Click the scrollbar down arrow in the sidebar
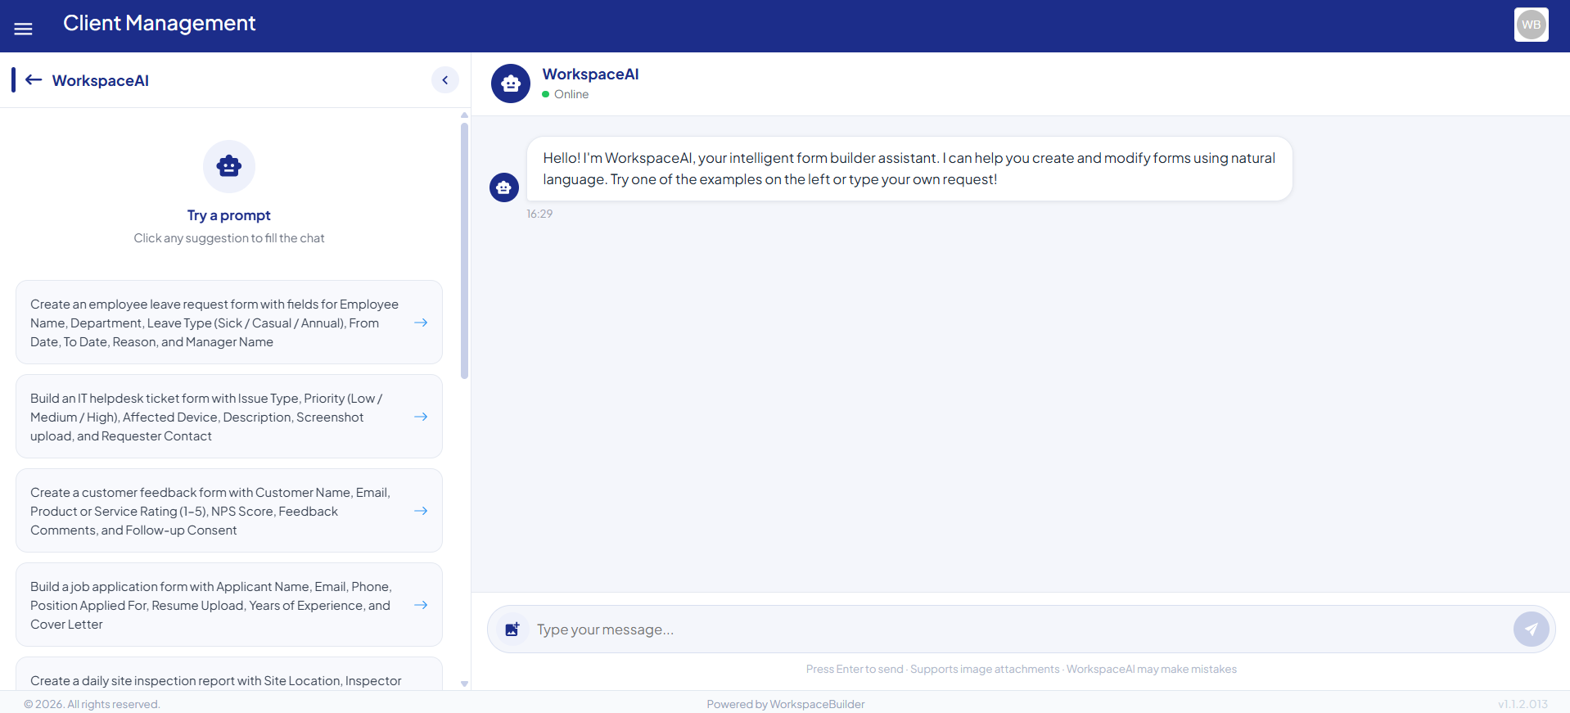Screen dimensions: 1570x713 [464, 684]
